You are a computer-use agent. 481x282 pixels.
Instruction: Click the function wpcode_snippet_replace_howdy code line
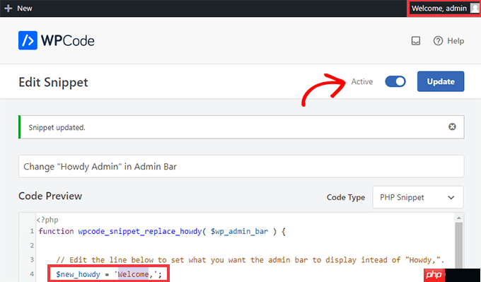click(x=162, y=231)
